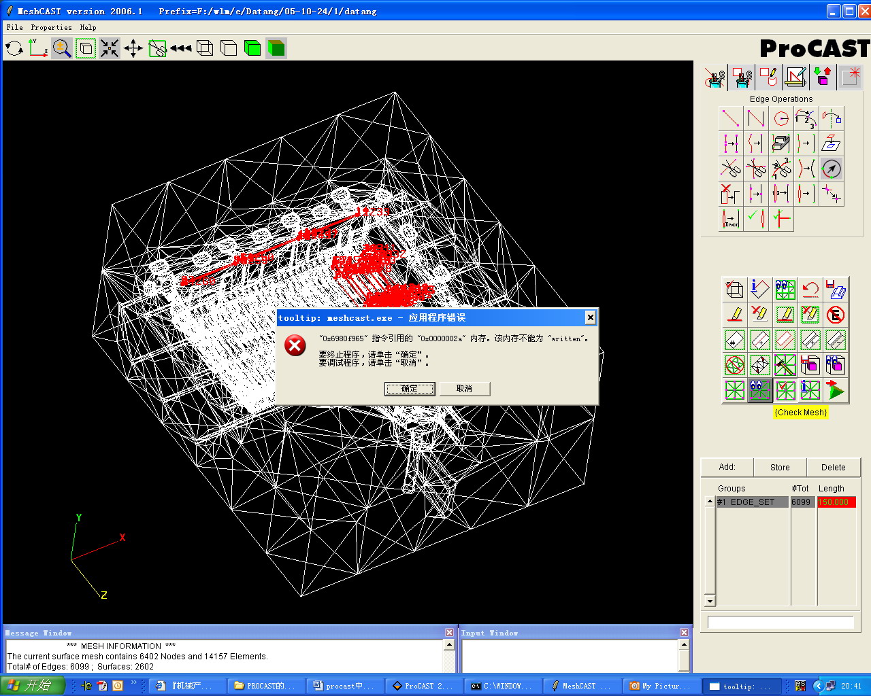Select the three-point arc edge tool

pos(806,118)
